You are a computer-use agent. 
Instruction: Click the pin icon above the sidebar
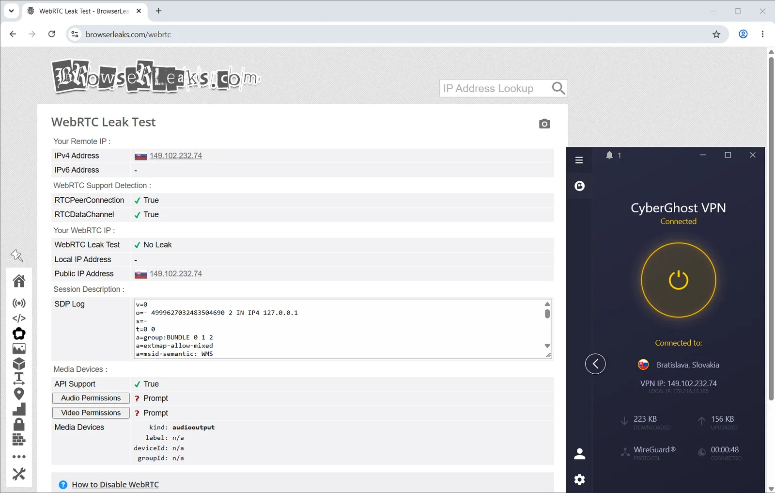(x=17, y=255)
